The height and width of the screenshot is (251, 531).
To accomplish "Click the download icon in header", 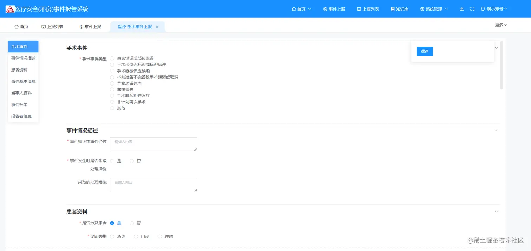I will 462,9.
